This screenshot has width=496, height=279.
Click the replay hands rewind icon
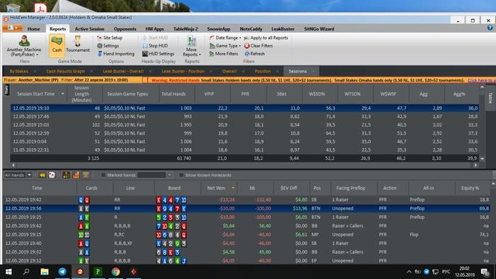(x=42, y=175)
